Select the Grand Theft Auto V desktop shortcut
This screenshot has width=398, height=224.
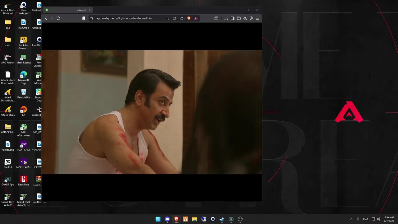pyautogui.click(x=8, y=200)
